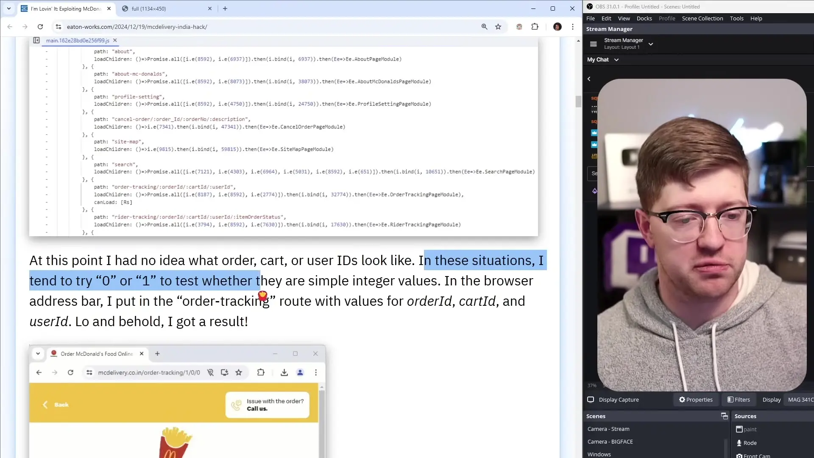Screen dimensions: 814x458
Task: Open the main.js route code screenshot
Action: (x=284, y=137)
